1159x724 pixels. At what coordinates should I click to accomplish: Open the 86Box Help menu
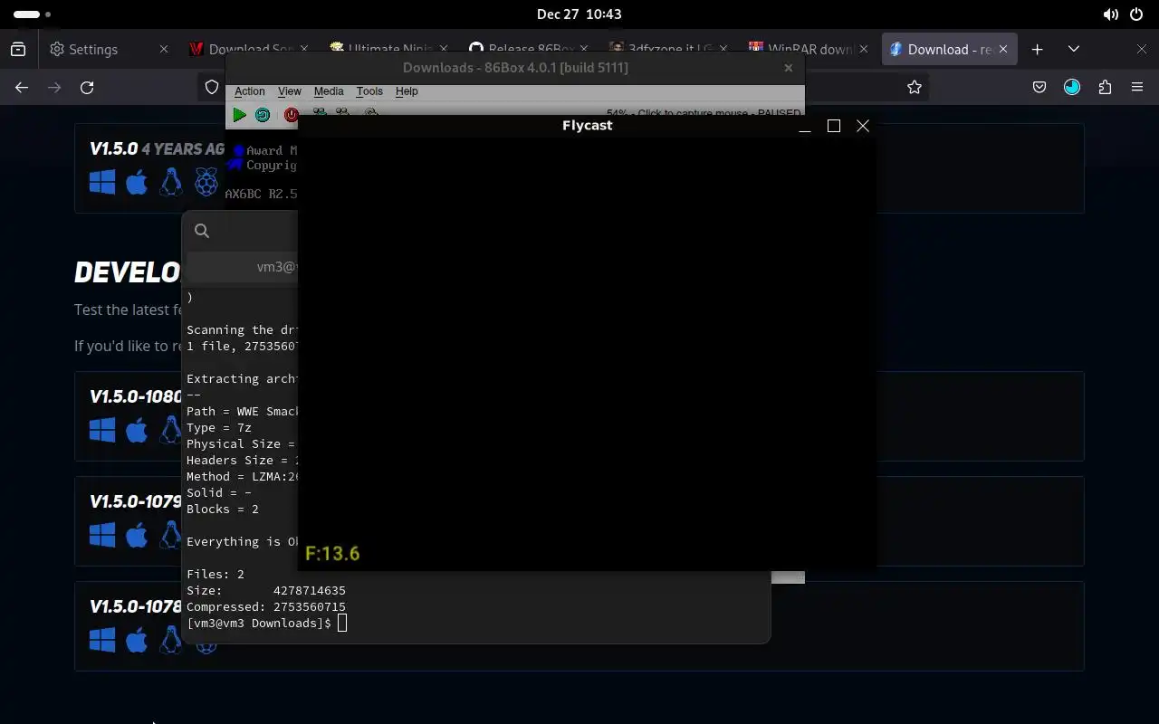point(407,91)
